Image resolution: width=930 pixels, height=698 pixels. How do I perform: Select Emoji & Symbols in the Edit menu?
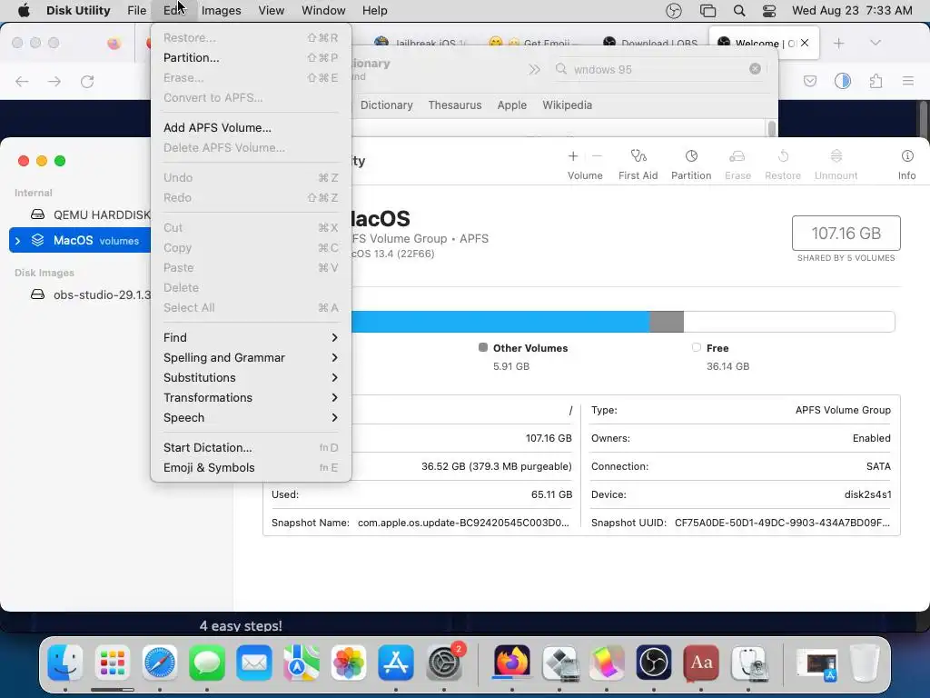click(252, 468)
